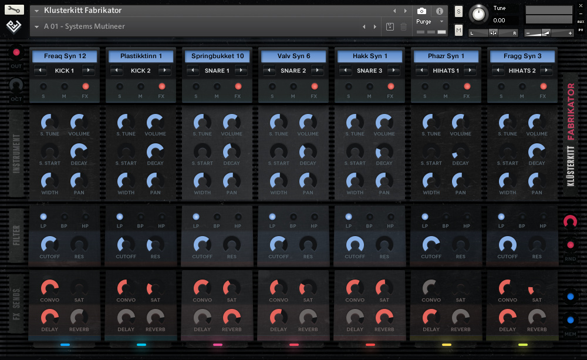Toggle FX on SNARE 1 channel
The height and width of the screenshot is (360, 587).
pyautogui.click(x=238, y=86)
